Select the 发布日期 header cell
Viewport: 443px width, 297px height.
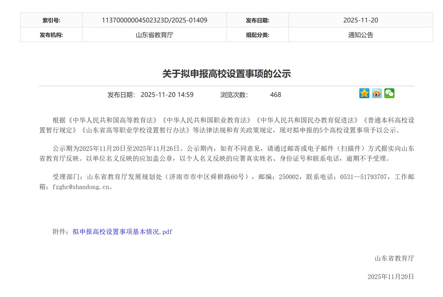pyautogui.click(x=258, y=20)
